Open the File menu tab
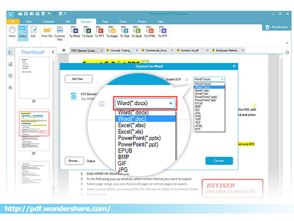 pos(12,21)
